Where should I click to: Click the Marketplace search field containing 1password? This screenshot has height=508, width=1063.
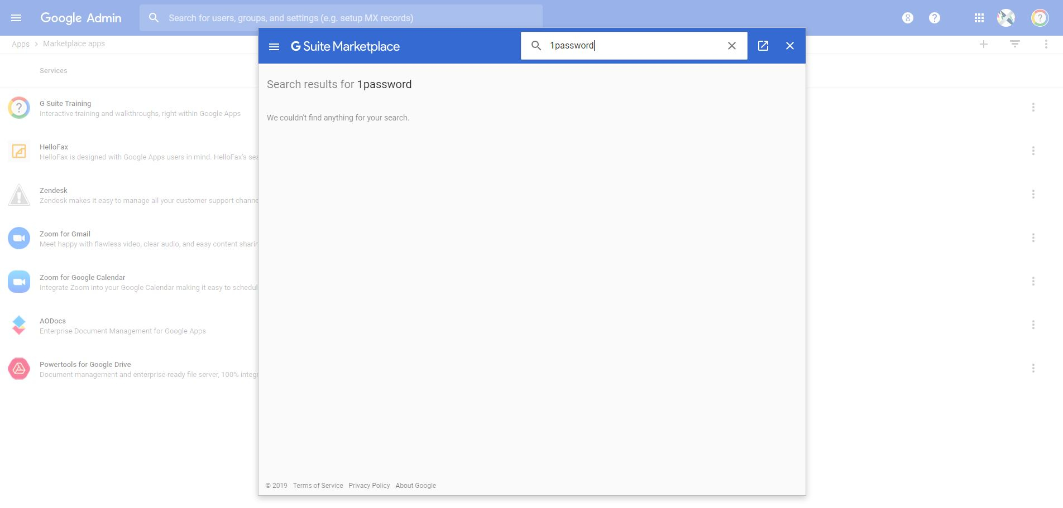coord(634,46)
